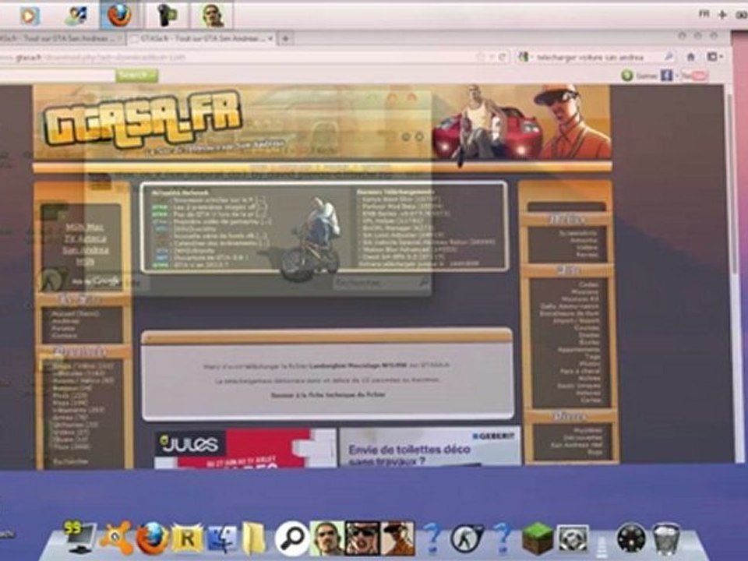Click the magnifier icon in browser search box
The image size is (748, 561).
point(669,57)
